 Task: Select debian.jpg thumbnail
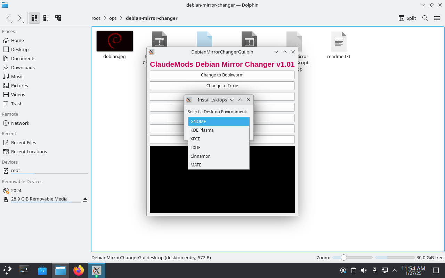point(114,41)
